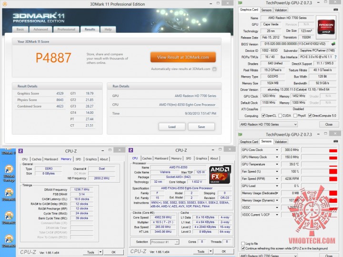The height and width of the screenshot is (257, 343).
Task: Open the Processor #1 selection dropdown in CPU-Z
Action: (165, 242)
